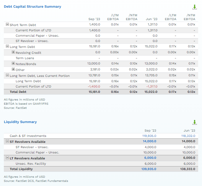
Task: Collapse the ST Revolvers Available section
Action: (x=7, y=142)
